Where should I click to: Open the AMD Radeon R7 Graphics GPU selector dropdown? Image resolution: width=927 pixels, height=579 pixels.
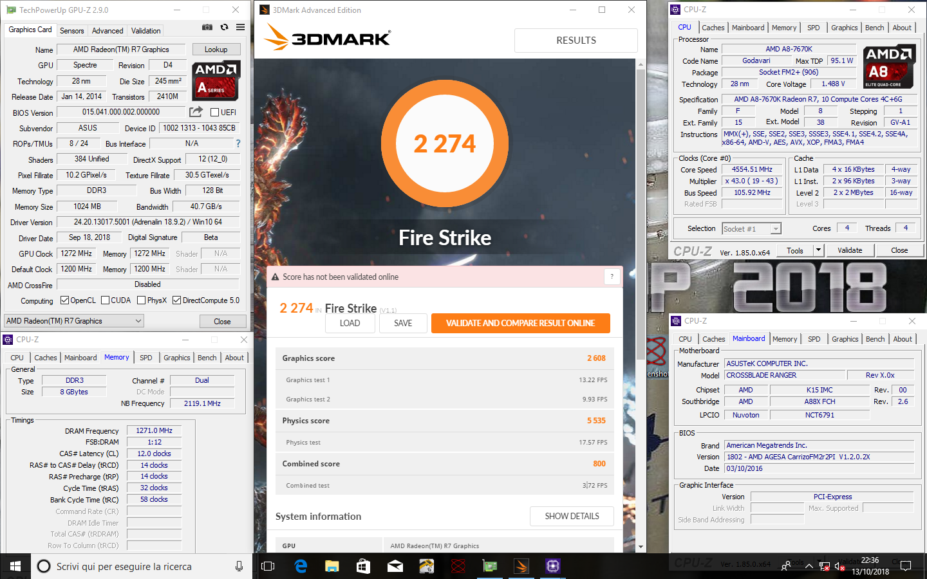(74, 321)
